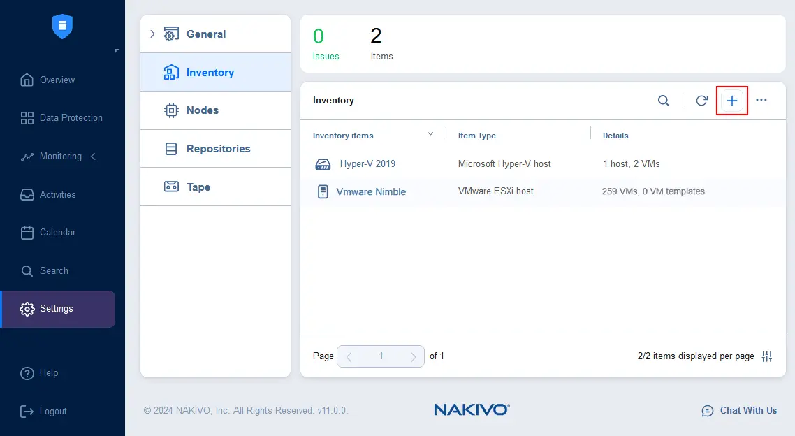Click the Nodes chip icon

pyautogui.click(x=171, y=110)
